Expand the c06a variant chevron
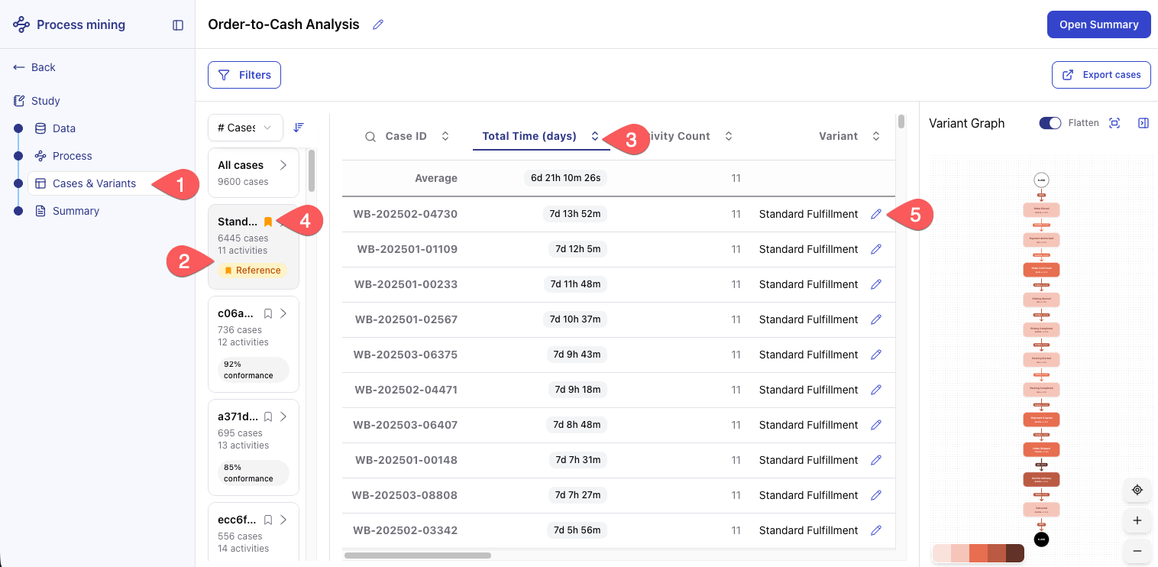The height and width of the screenshot is (567, 1158). 283,313
